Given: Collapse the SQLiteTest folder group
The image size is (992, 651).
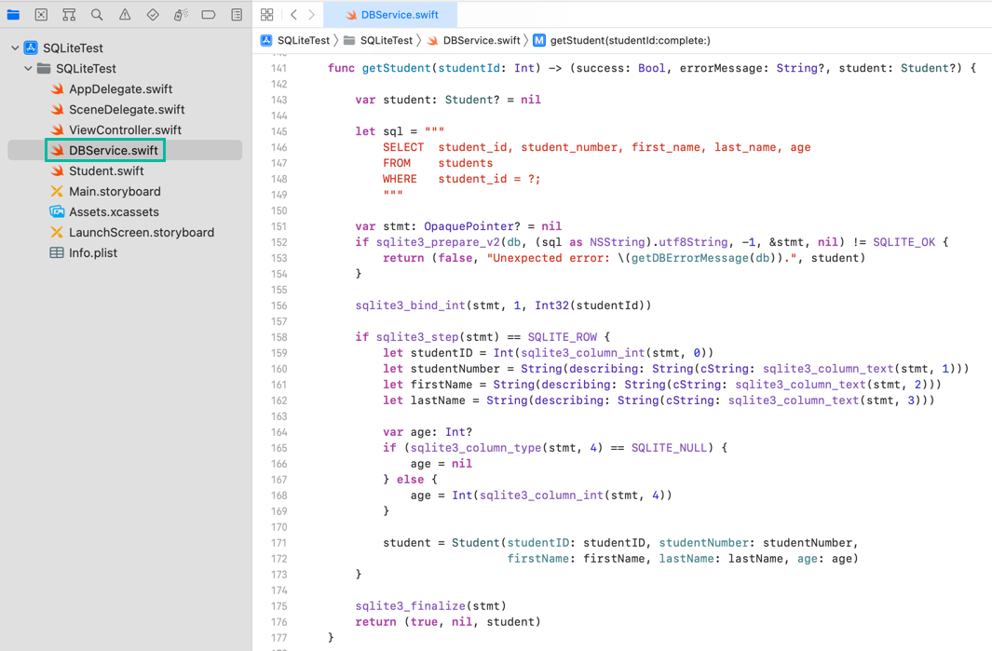Looking at the screenshot, I should 28,68.
